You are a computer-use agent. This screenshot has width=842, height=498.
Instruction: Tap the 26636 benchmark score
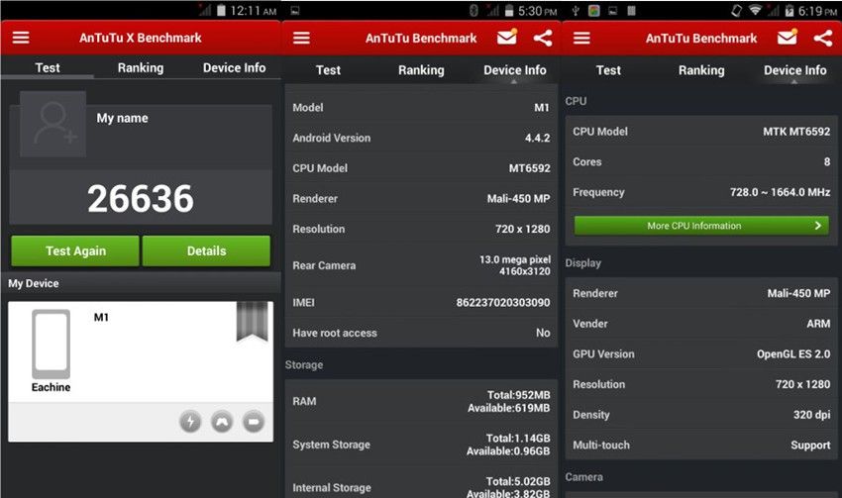tap(141, 199)
